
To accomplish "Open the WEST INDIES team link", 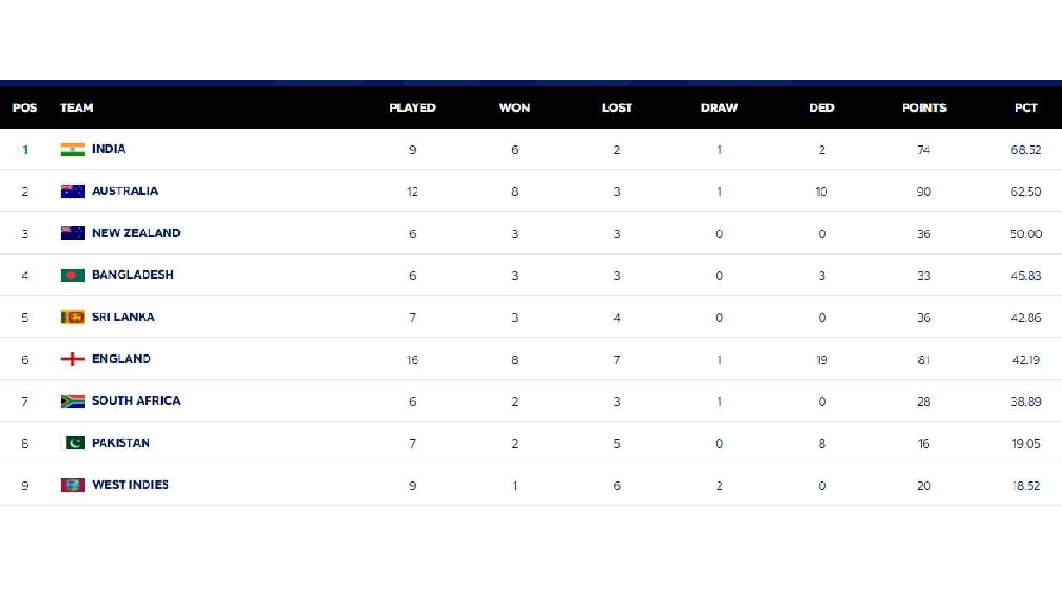I will pyautogui.click(x=130, y=484).
